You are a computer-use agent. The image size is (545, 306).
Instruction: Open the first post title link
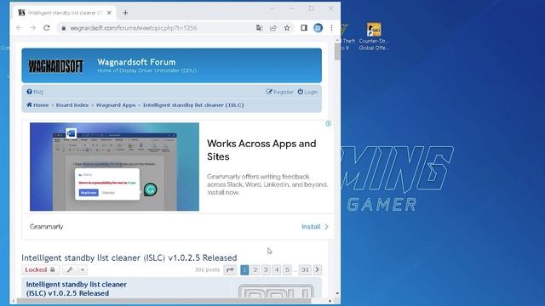77,289
